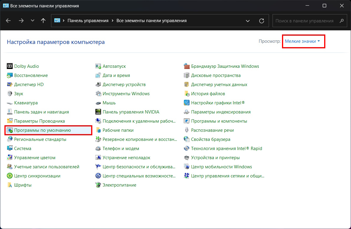The width and height of the screenshot is (351, 229).
Task: Click the Диспетчер устройств icon
Action: point(98,85)
